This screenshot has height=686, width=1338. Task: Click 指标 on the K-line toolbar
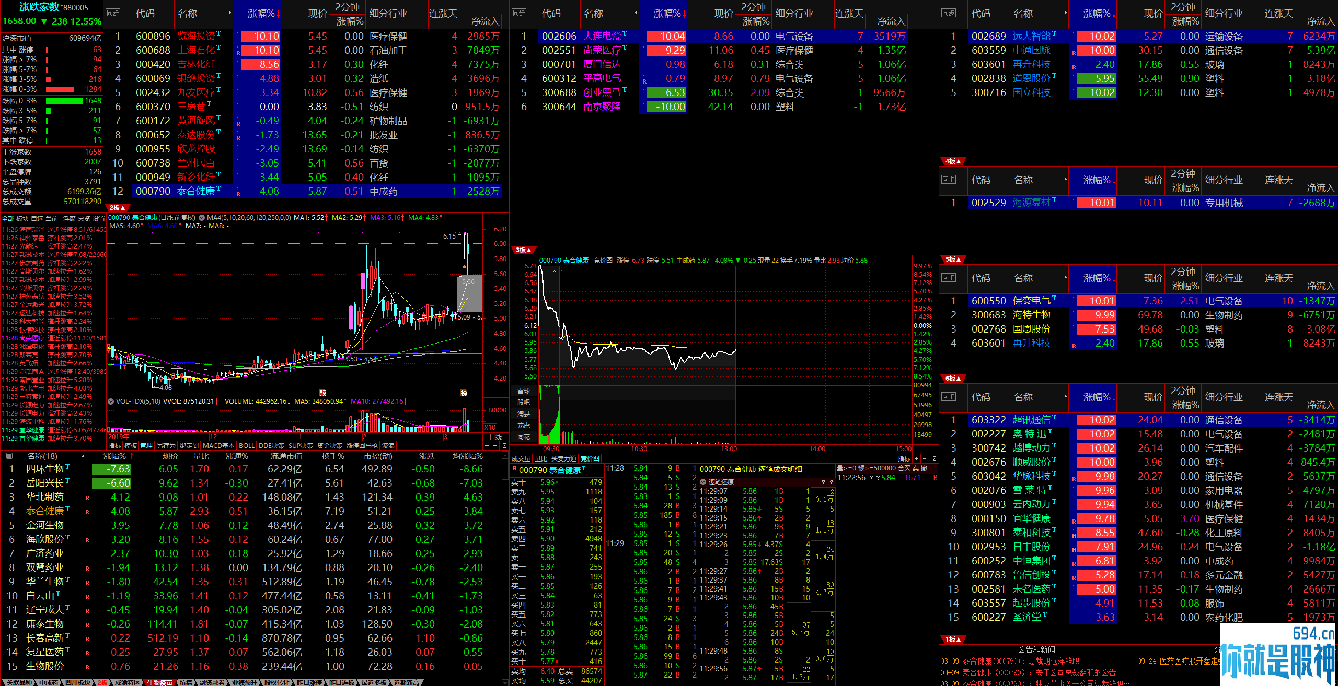[x=115, y=446]
